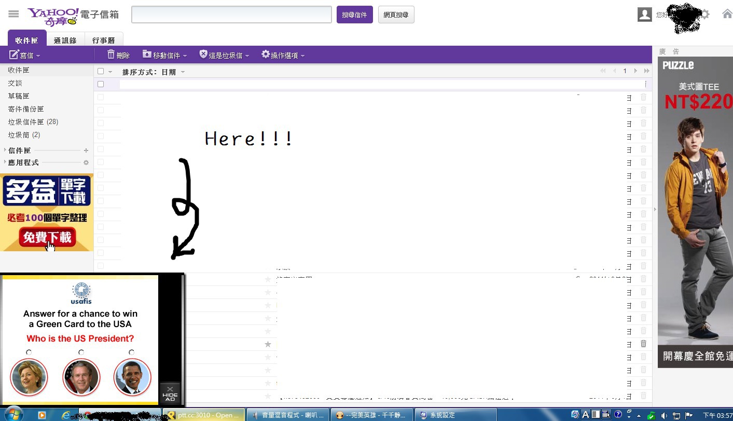Click 免費下載 in the 多益 ad
The height and width of the screenshot is (421, 733).
[47, 238]
